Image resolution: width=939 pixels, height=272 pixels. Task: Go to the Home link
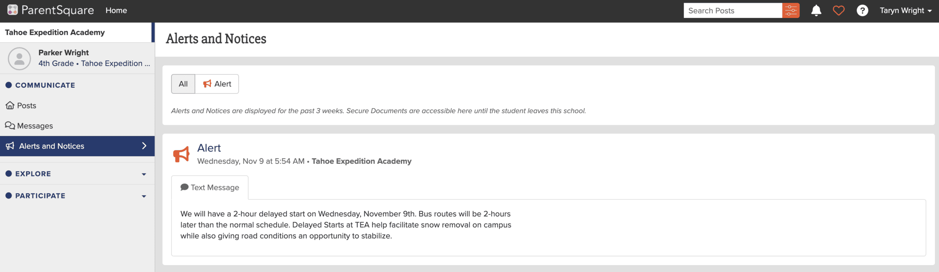[x=116, y=11]
